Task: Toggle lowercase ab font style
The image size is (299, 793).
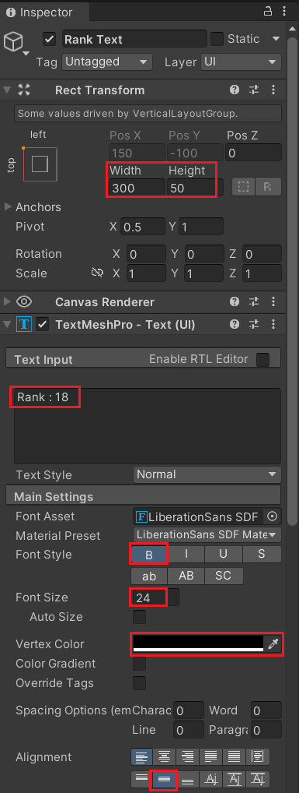Action: tap(149, 576)
